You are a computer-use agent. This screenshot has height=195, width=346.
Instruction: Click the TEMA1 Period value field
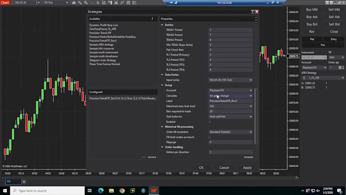pyautogui.click(x=230, y=30)
